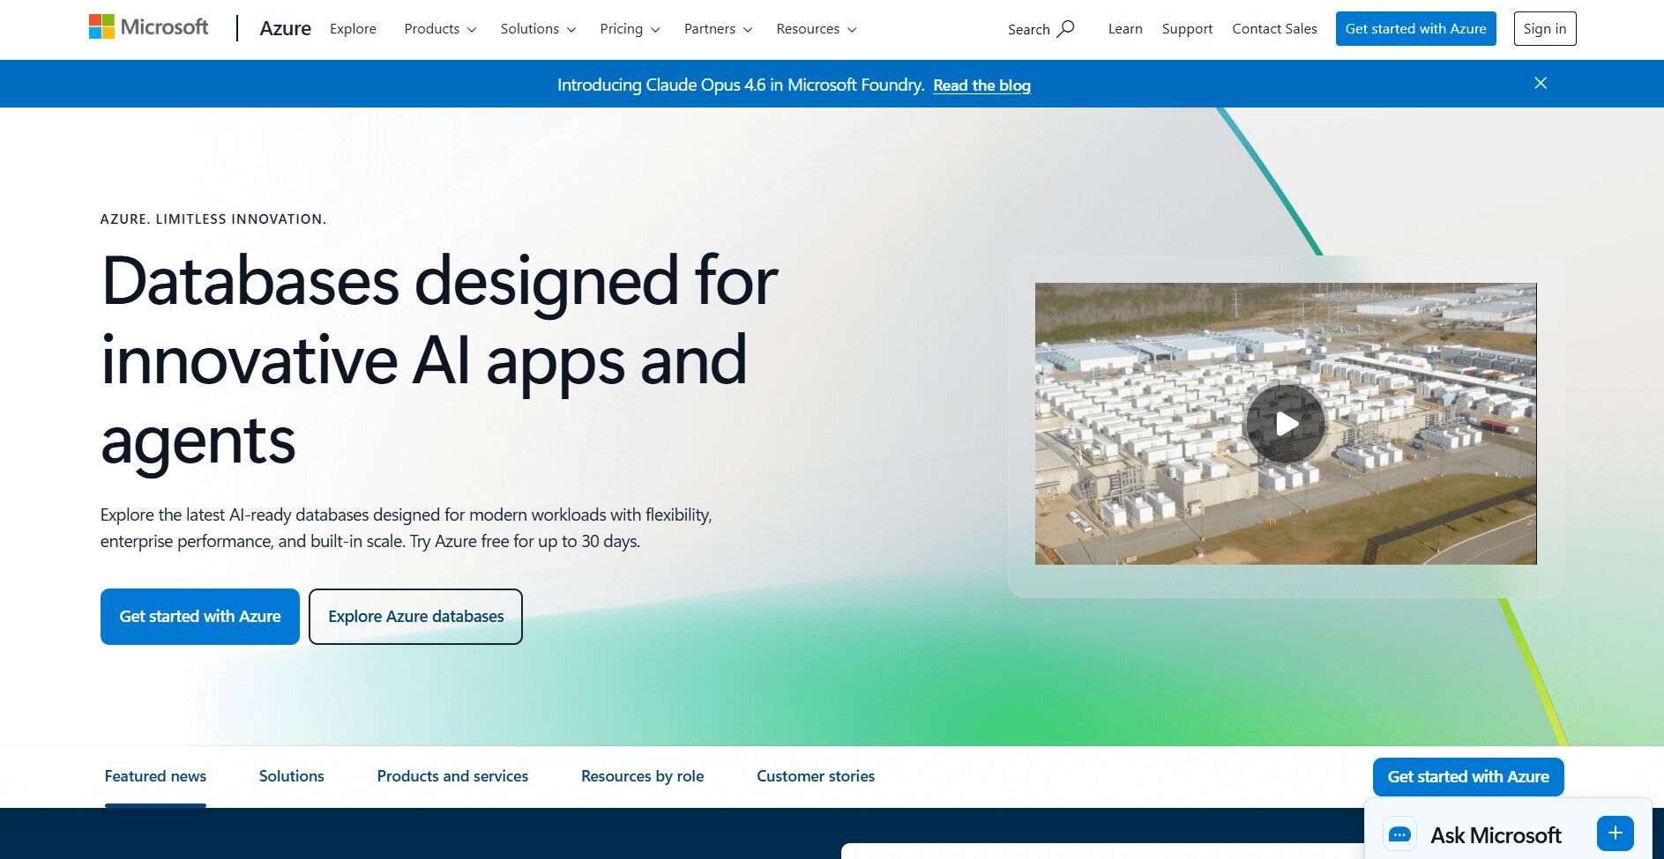Viewport: 1664px width, 859px height.
Task: Open the Products dropdown menu
Action: (x=440, y=29)
